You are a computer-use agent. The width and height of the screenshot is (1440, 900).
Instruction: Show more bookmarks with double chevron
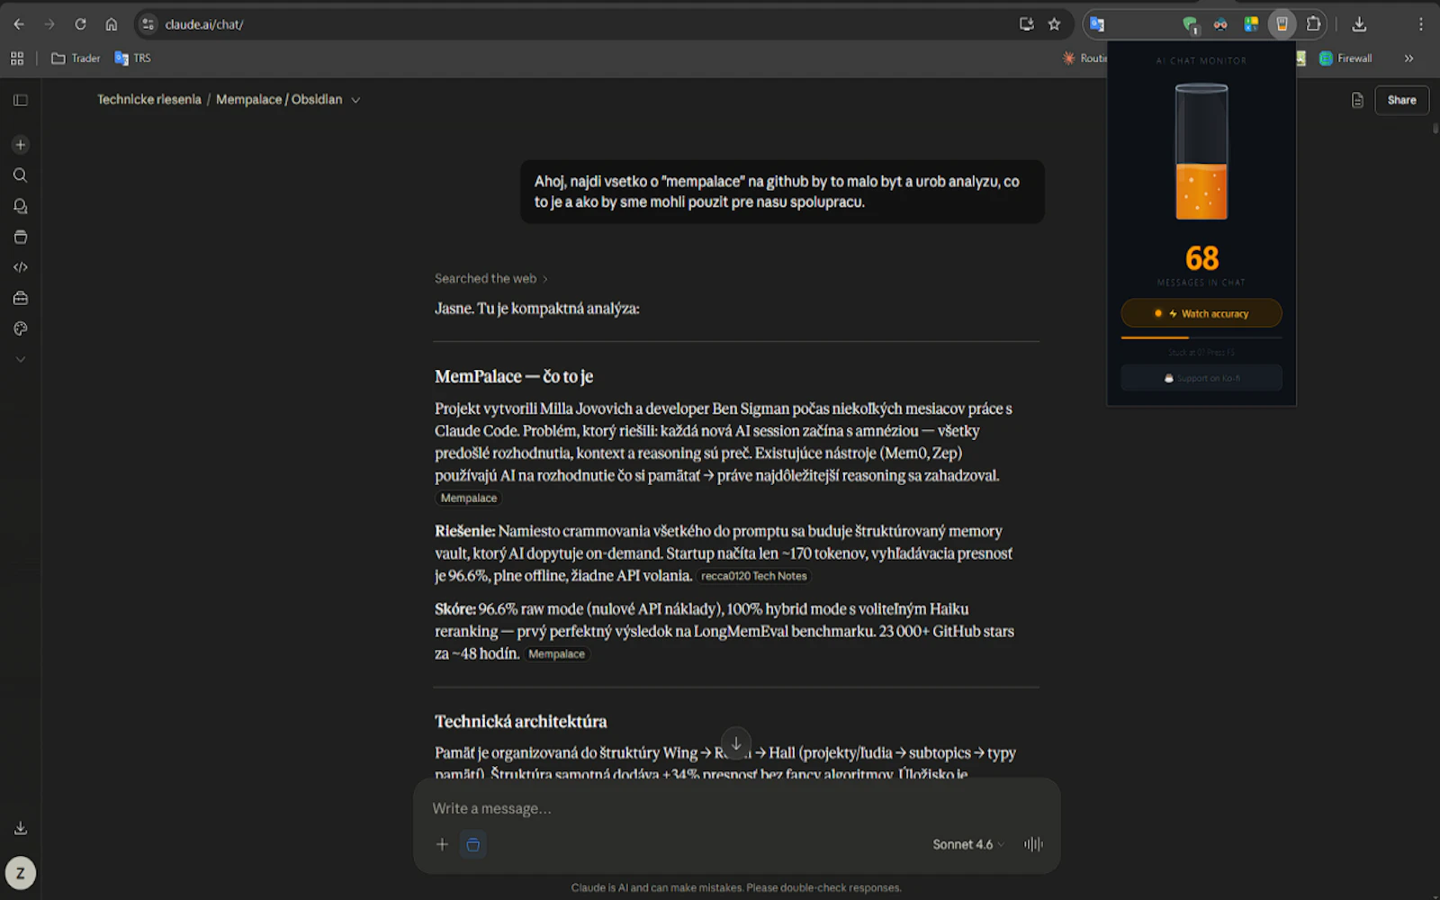click(1408, 58)
